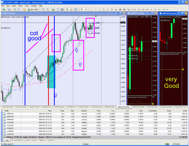Close the terminal panel with X
This screenshot has width=189, height=146.
[2, 110]
